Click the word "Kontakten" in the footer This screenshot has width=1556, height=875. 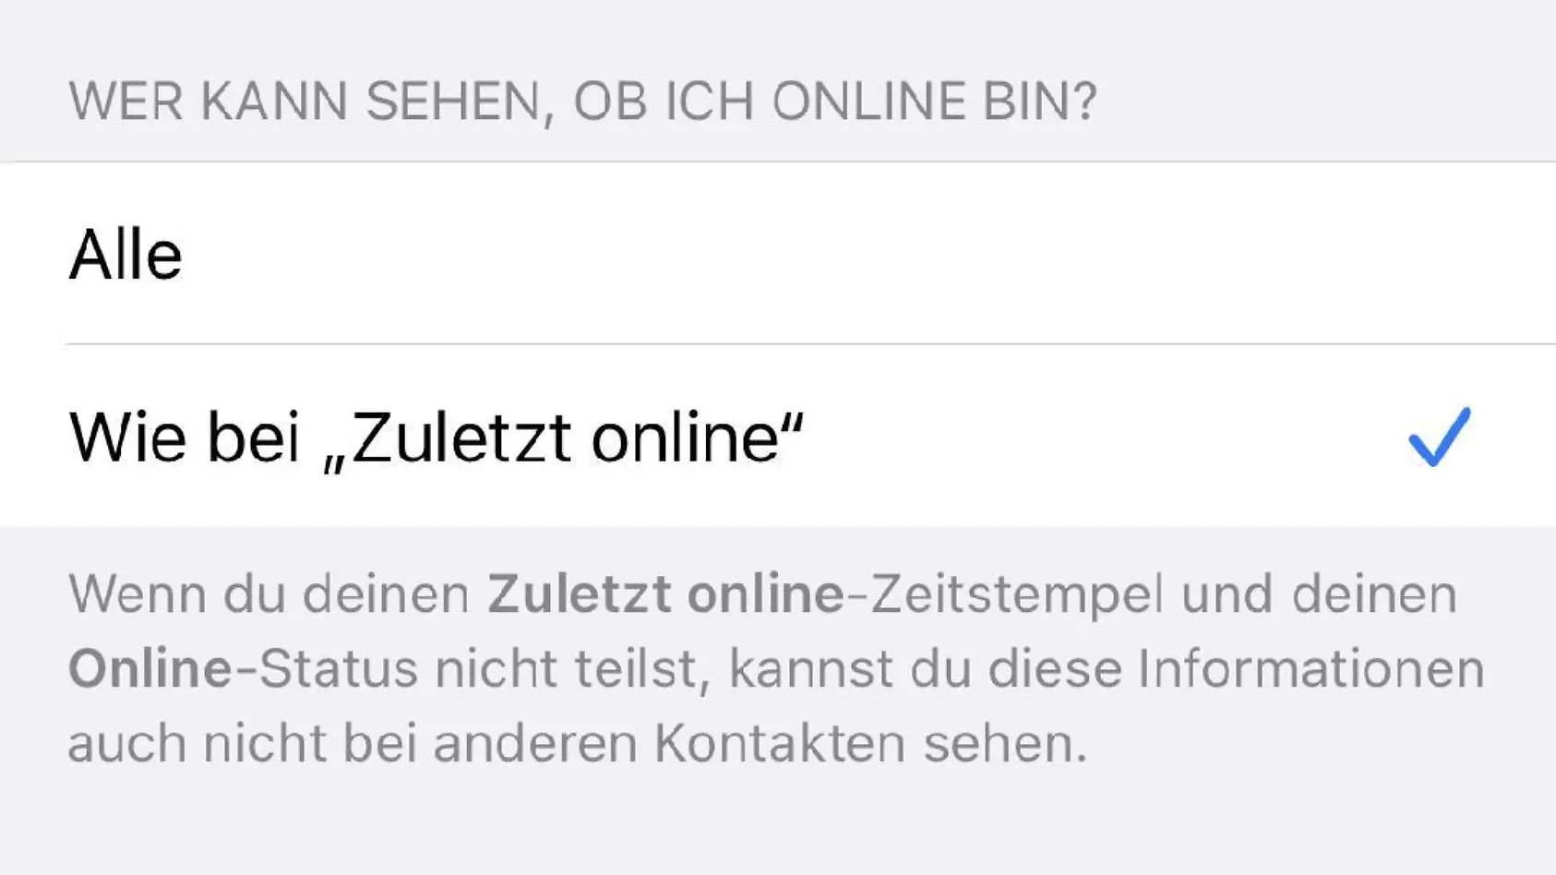pos(780,743)
